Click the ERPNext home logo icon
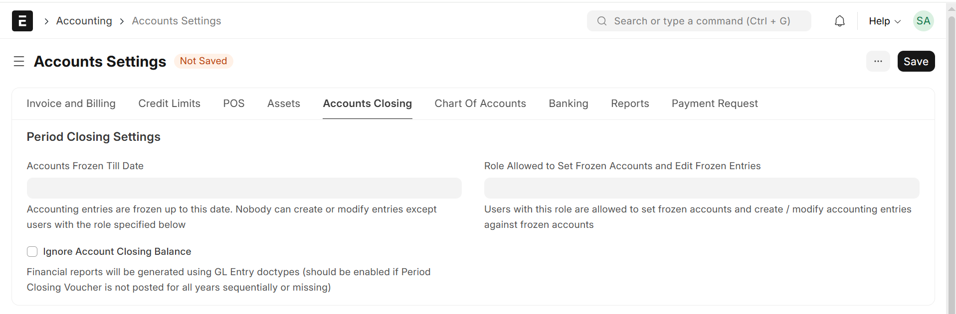 pyautogui.click(x=22, y=21)
